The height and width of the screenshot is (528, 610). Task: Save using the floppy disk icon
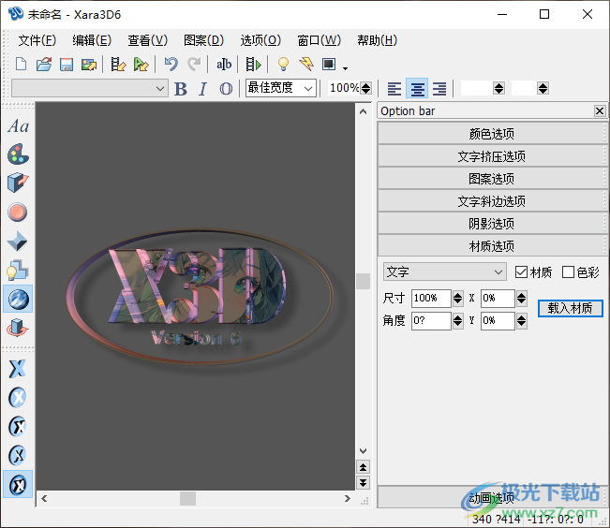(67, 65)
